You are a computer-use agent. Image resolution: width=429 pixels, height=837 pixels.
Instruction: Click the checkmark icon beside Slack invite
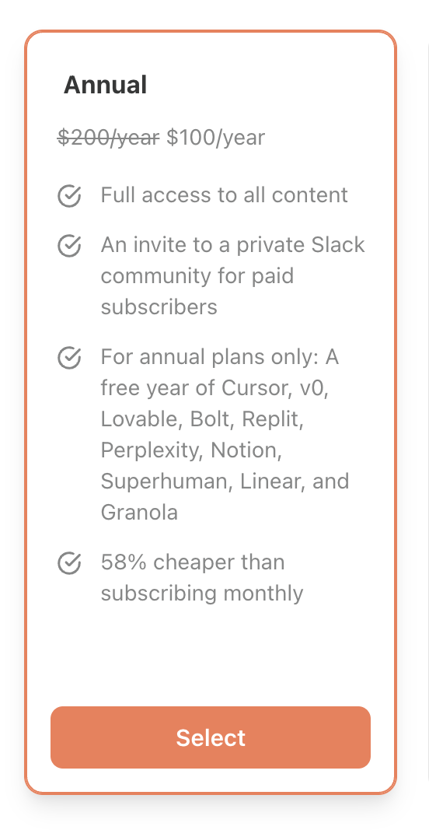click(69, 246)
